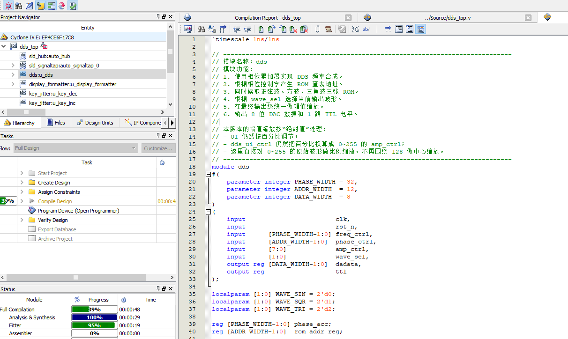This screenshot has width=568, height=339.
Task: Select key_jitter:u_key_dec entity
Action: [53, 94]
